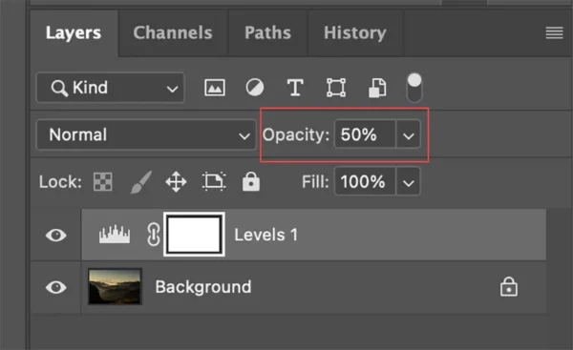Open the Kind filter dropdown
This screenshot has width=573, height=350.
tap(111, 88)
